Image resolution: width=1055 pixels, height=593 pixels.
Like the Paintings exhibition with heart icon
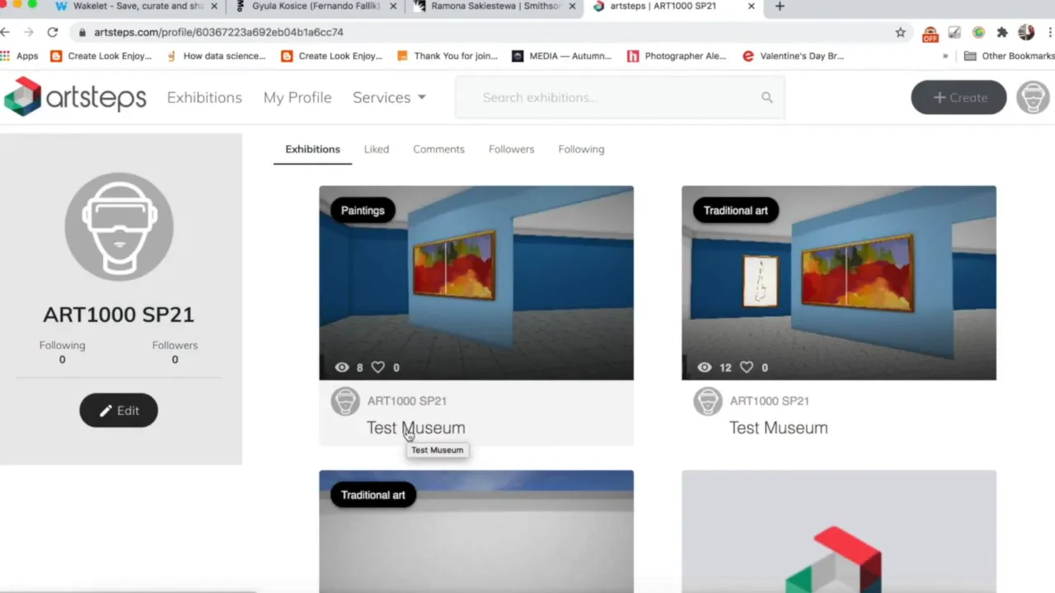(x=377, y=367)
